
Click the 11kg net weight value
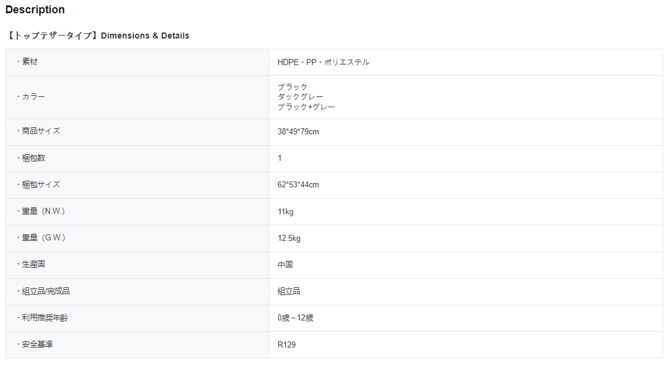pos(285,211)
